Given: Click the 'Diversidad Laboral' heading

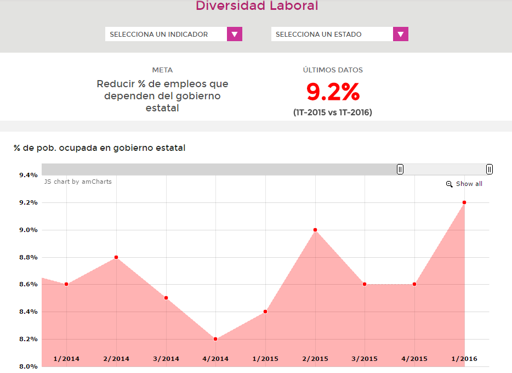Looking at the screenshot, I should coord(257,6).
